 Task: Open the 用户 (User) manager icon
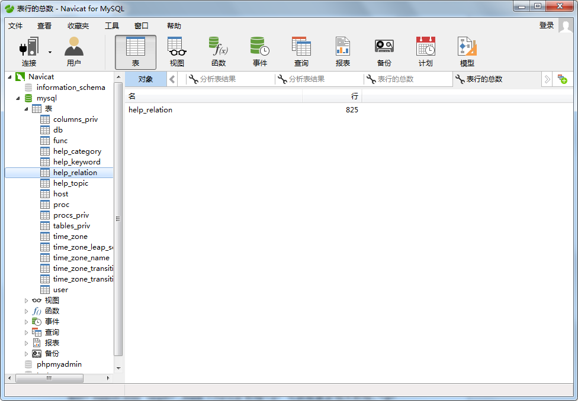[74, 51]
